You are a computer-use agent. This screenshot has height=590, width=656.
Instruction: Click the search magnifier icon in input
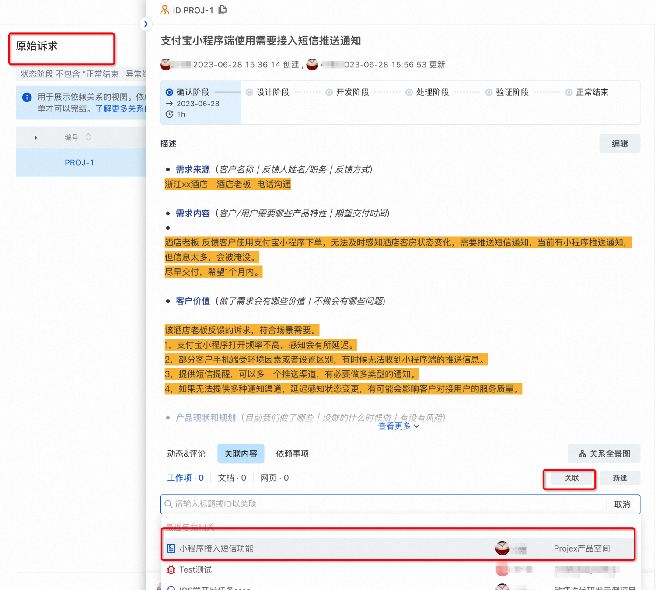click(x=168, y=504)
